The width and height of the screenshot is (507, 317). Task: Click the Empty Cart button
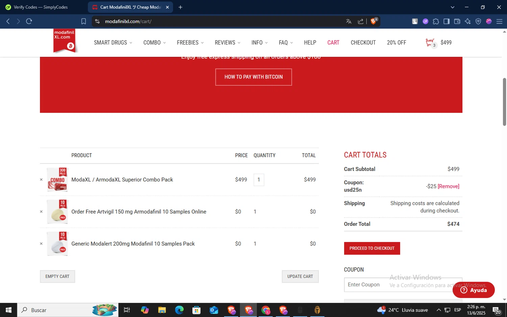click(x=57, y=276)
